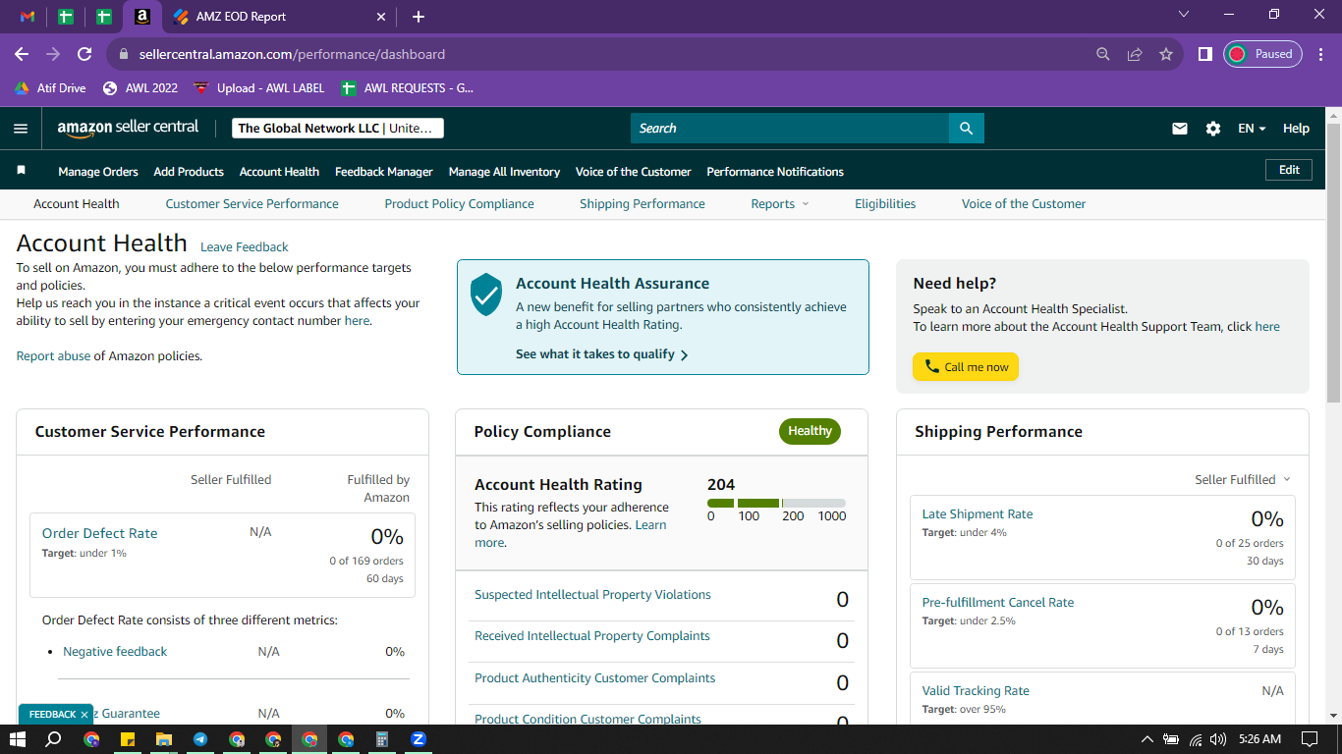This screenshot has height=754, width=1342.
Task: Open Performance Notifications menu item
Action: [x=775, y=172]
